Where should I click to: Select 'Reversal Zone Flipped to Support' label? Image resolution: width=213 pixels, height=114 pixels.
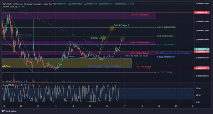[x=104, y=66]
